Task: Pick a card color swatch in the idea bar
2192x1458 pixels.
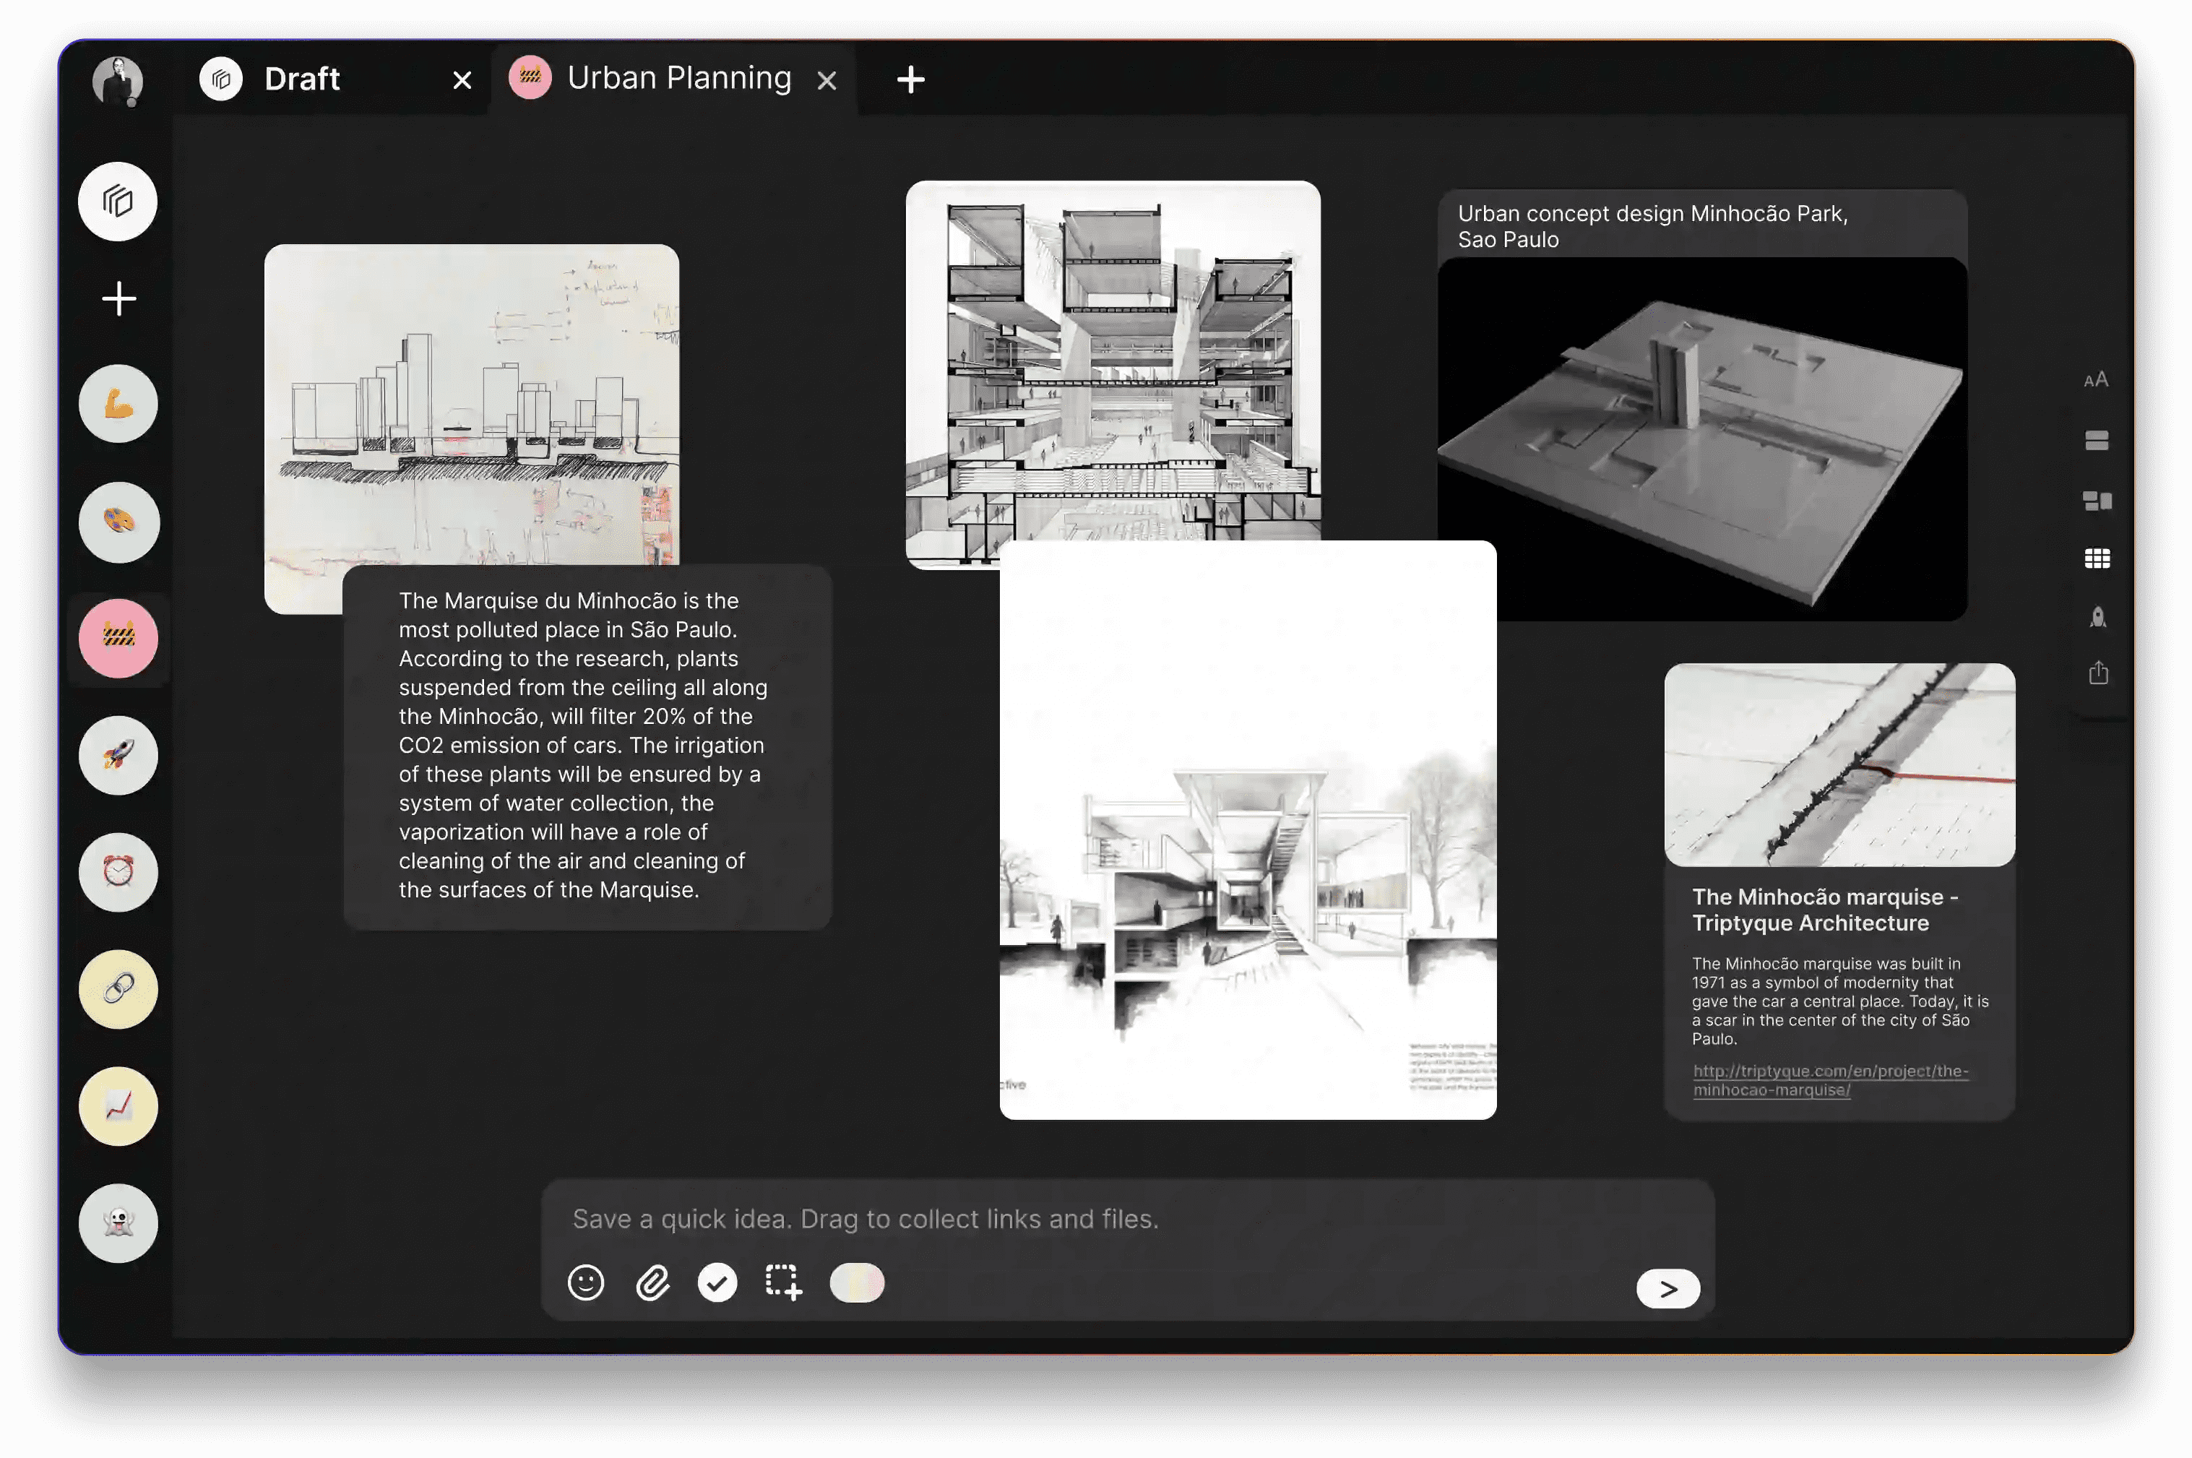Action: tap(856, 1282)
